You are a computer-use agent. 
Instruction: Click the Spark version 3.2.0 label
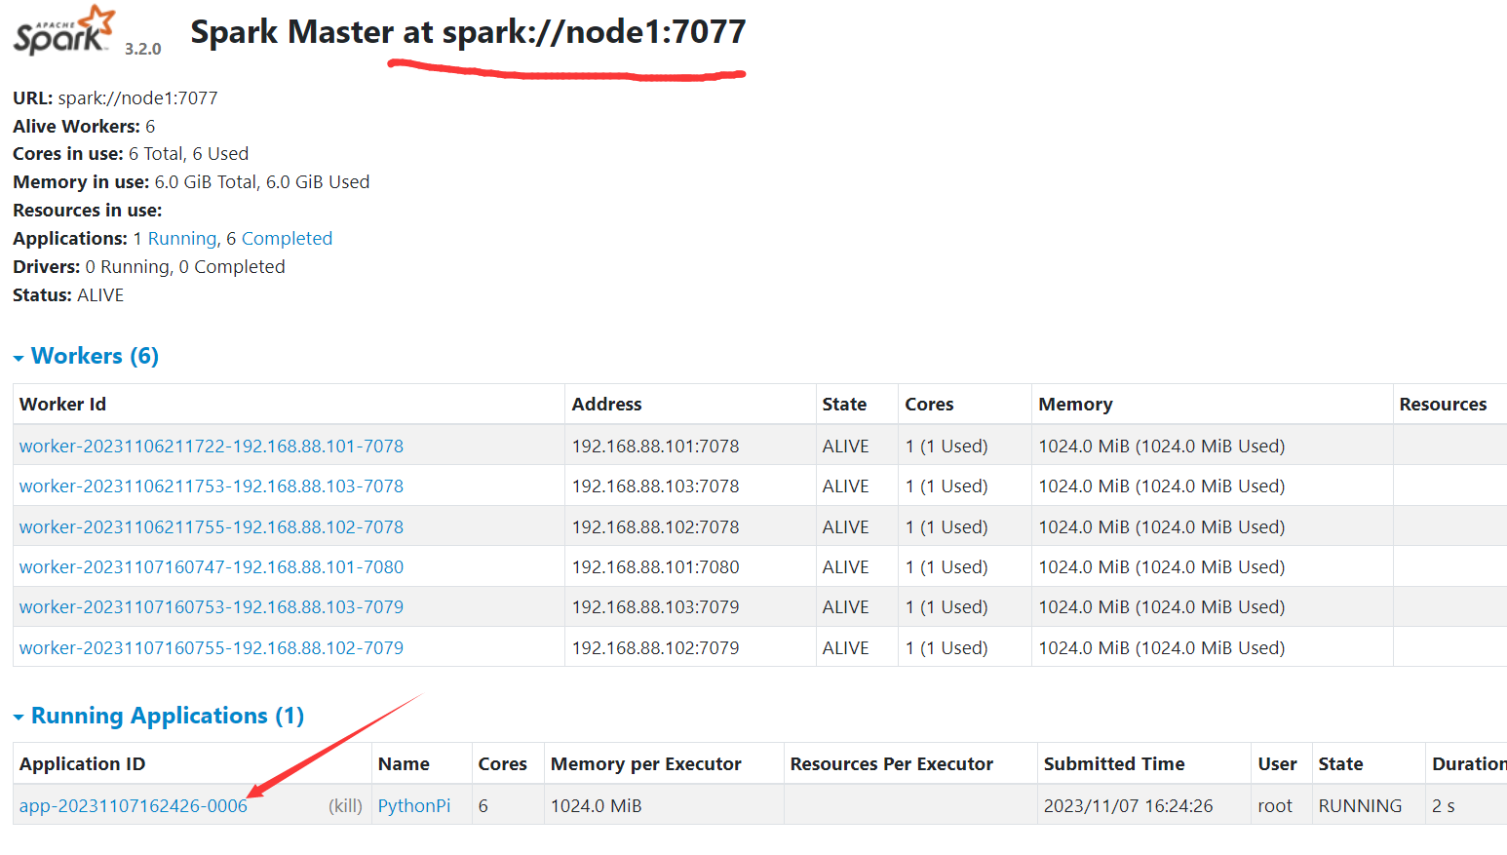click(x=142, y=49)
